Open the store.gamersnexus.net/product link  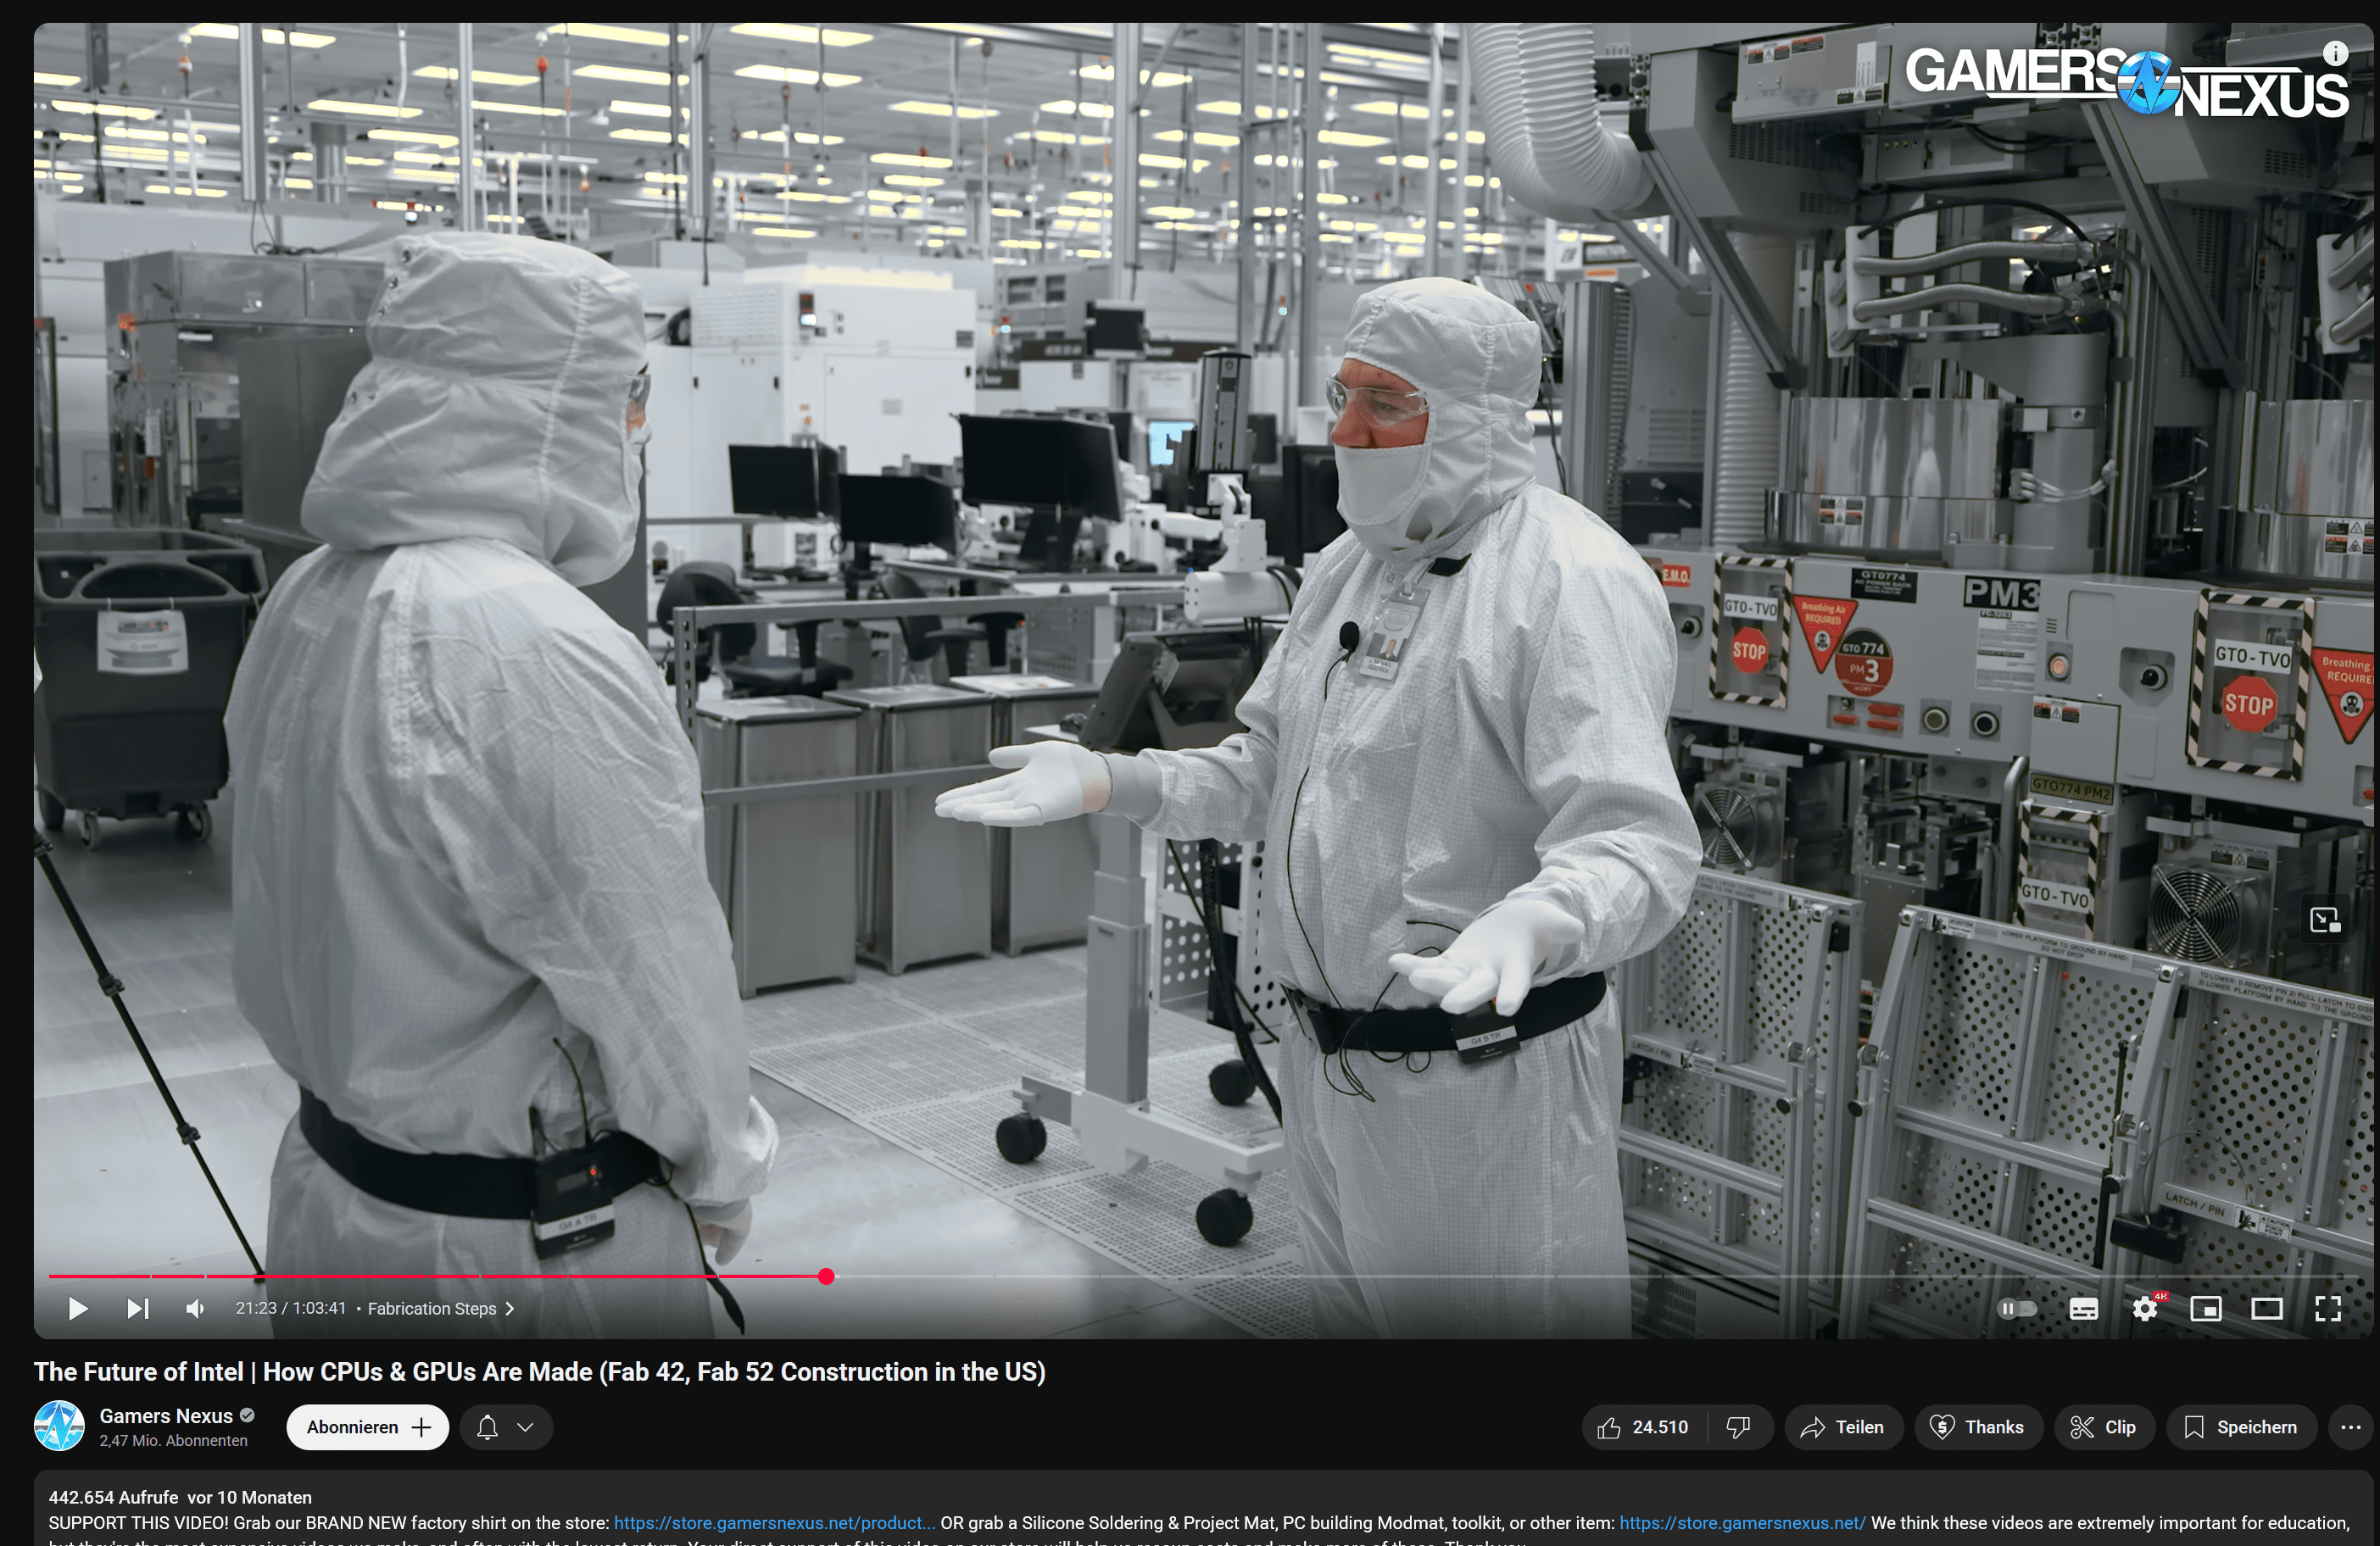click(773, 1522)
